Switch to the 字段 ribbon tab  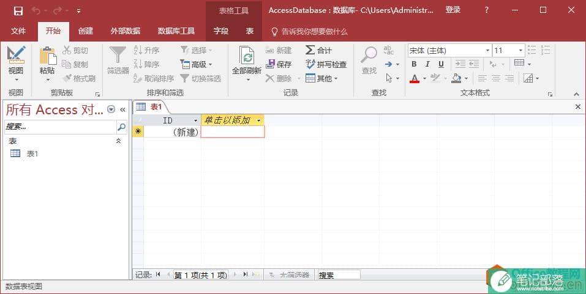tap(221, 31)
